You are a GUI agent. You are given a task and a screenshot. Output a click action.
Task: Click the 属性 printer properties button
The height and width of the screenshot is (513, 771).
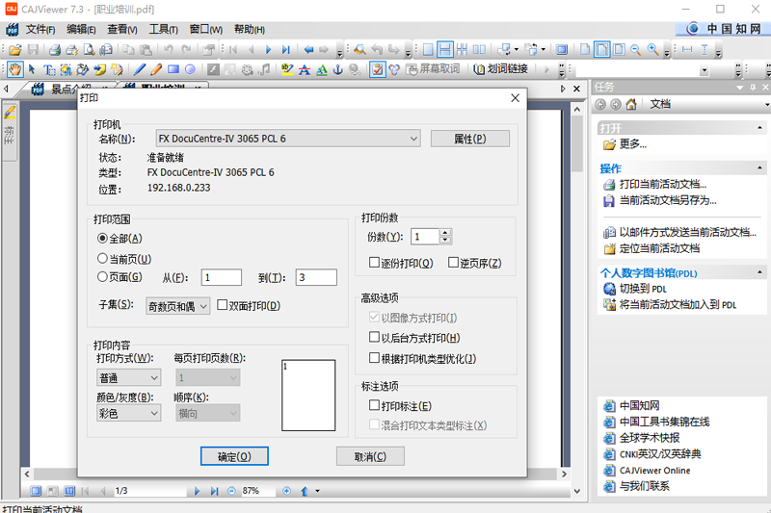click(469, 139)
